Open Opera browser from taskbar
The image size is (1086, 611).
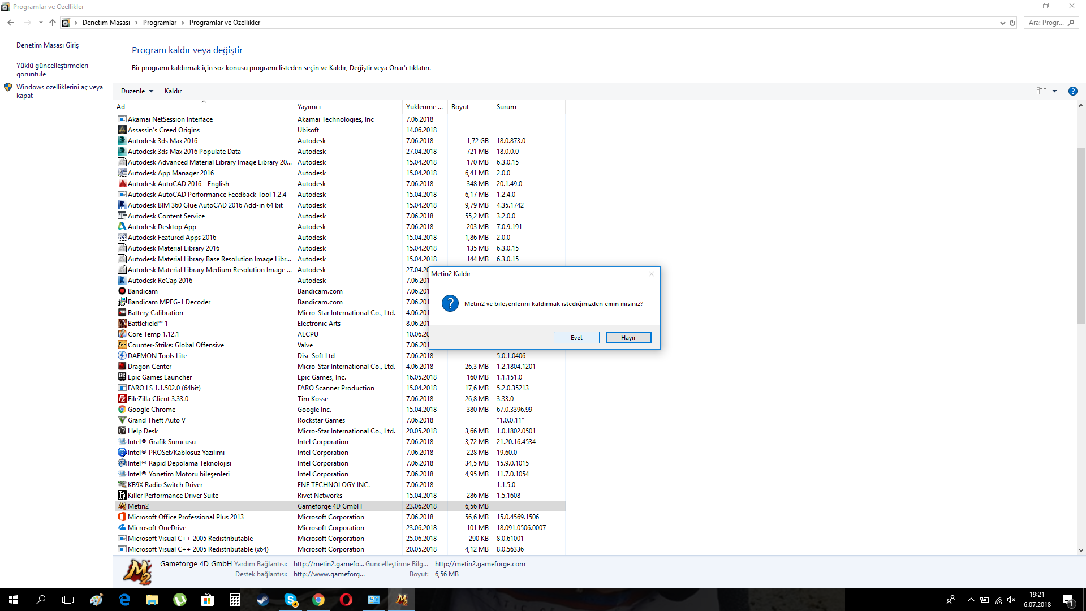coord(346,600)
